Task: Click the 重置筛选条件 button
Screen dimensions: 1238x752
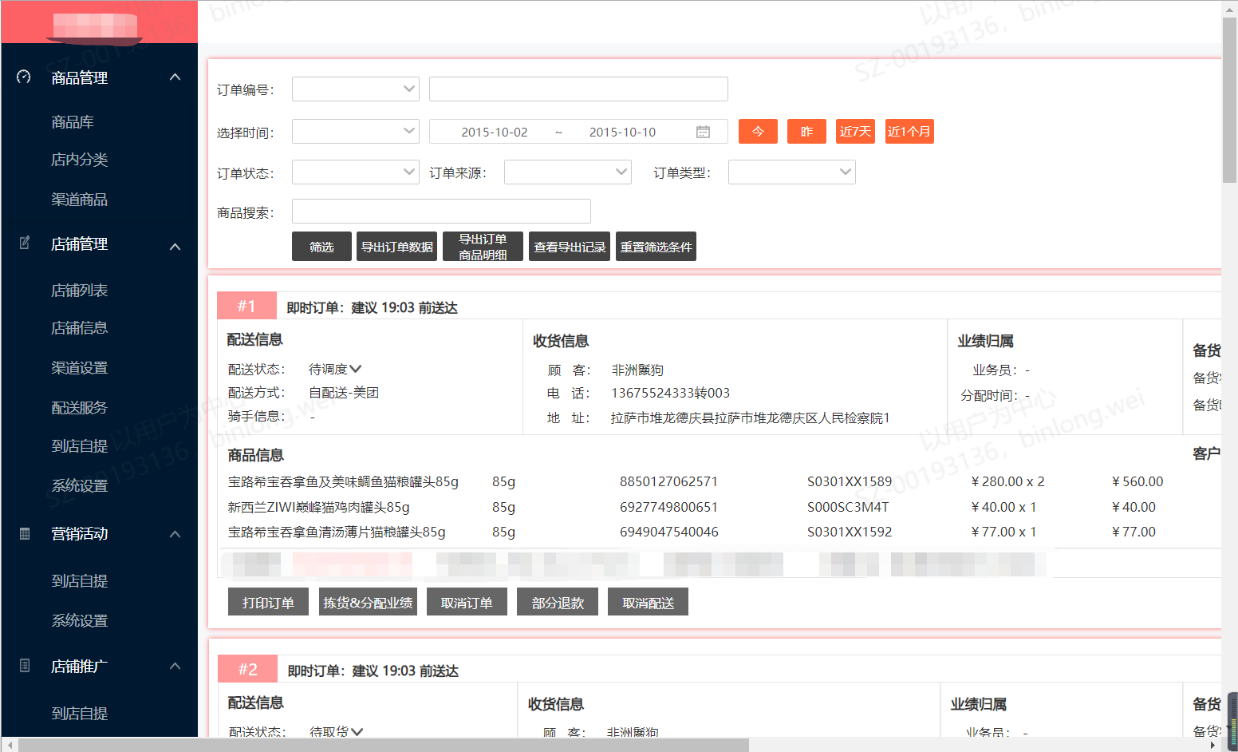Action: [656, 247]
